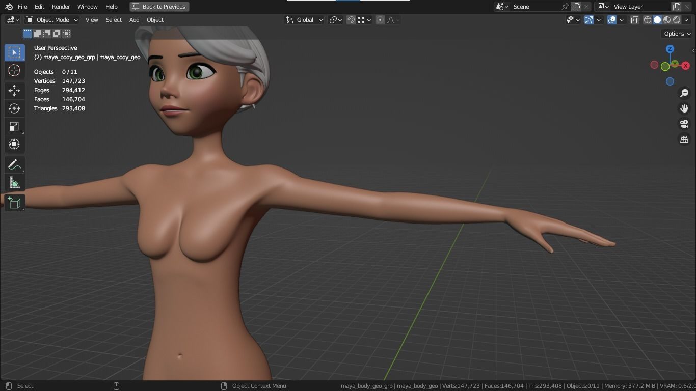Switch perspective/orthographic with grid icon

click(684, 139)
